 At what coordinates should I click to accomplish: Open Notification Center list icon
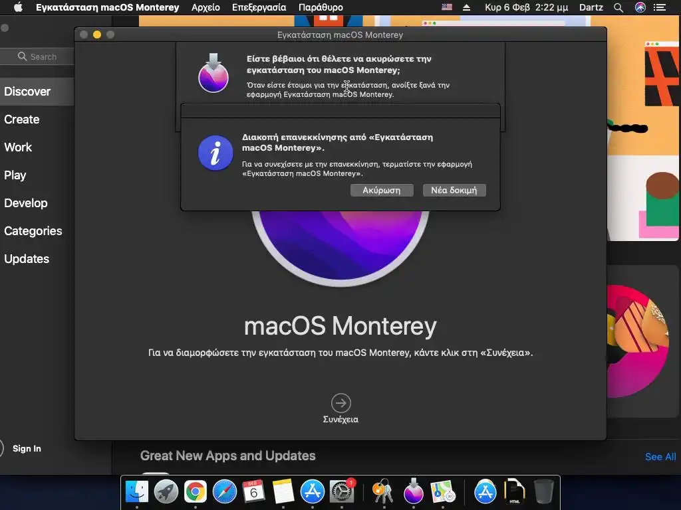(x=660, y=7)
